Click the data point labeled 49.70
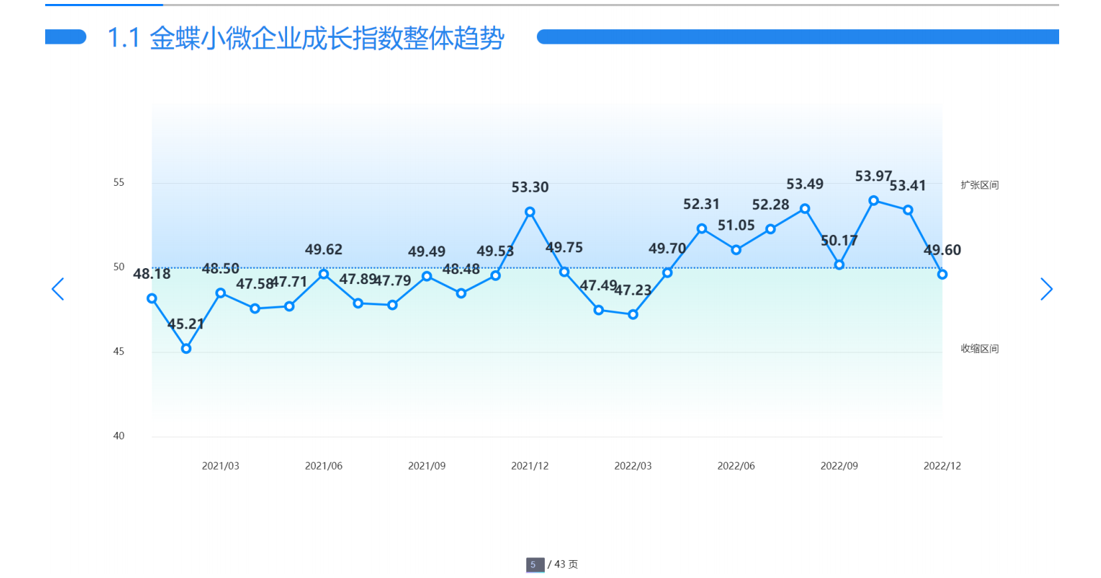Viewport: 1101px width, 578px height. click(x=667, y=273)
